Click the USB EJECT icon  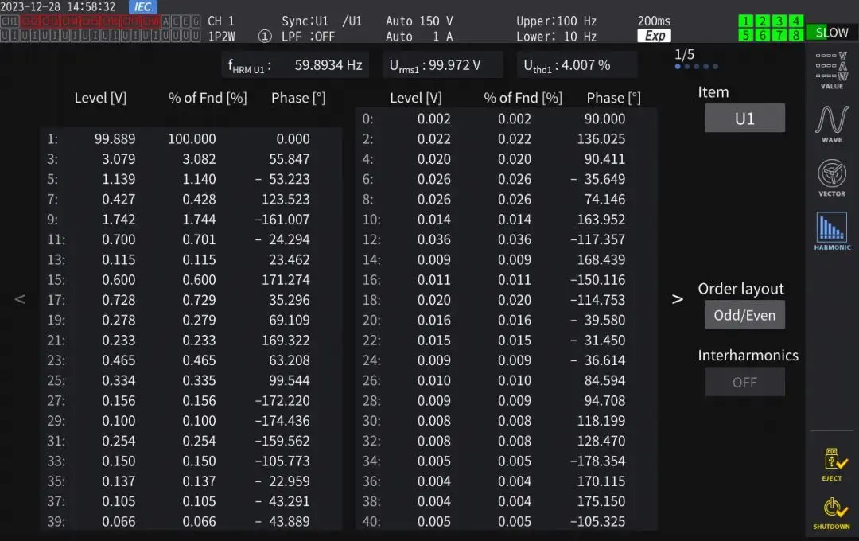[x=831, y=464]
